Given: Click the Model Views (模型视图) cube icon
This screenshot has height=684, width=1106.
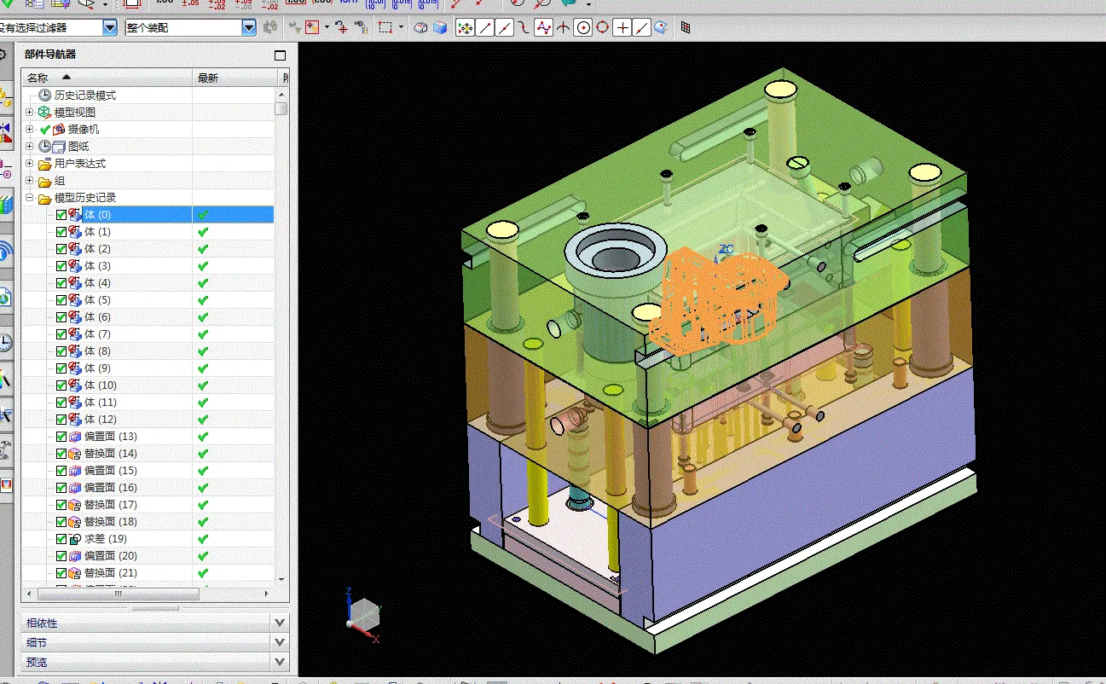Looking at the screenshot, I should tap(44, 113).
